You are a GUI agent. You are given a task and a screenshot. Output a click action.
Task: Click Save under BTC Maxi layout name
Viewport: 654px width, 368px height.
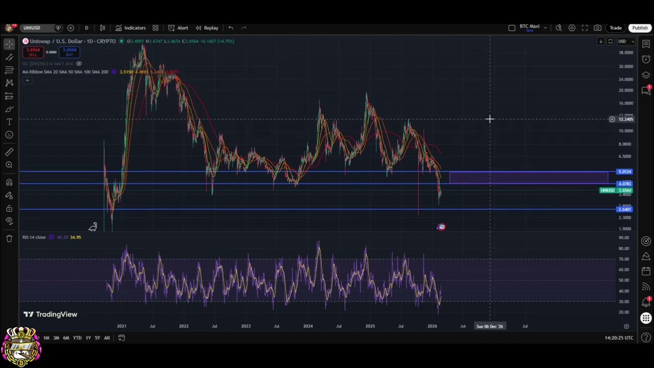tap(529, 30)
